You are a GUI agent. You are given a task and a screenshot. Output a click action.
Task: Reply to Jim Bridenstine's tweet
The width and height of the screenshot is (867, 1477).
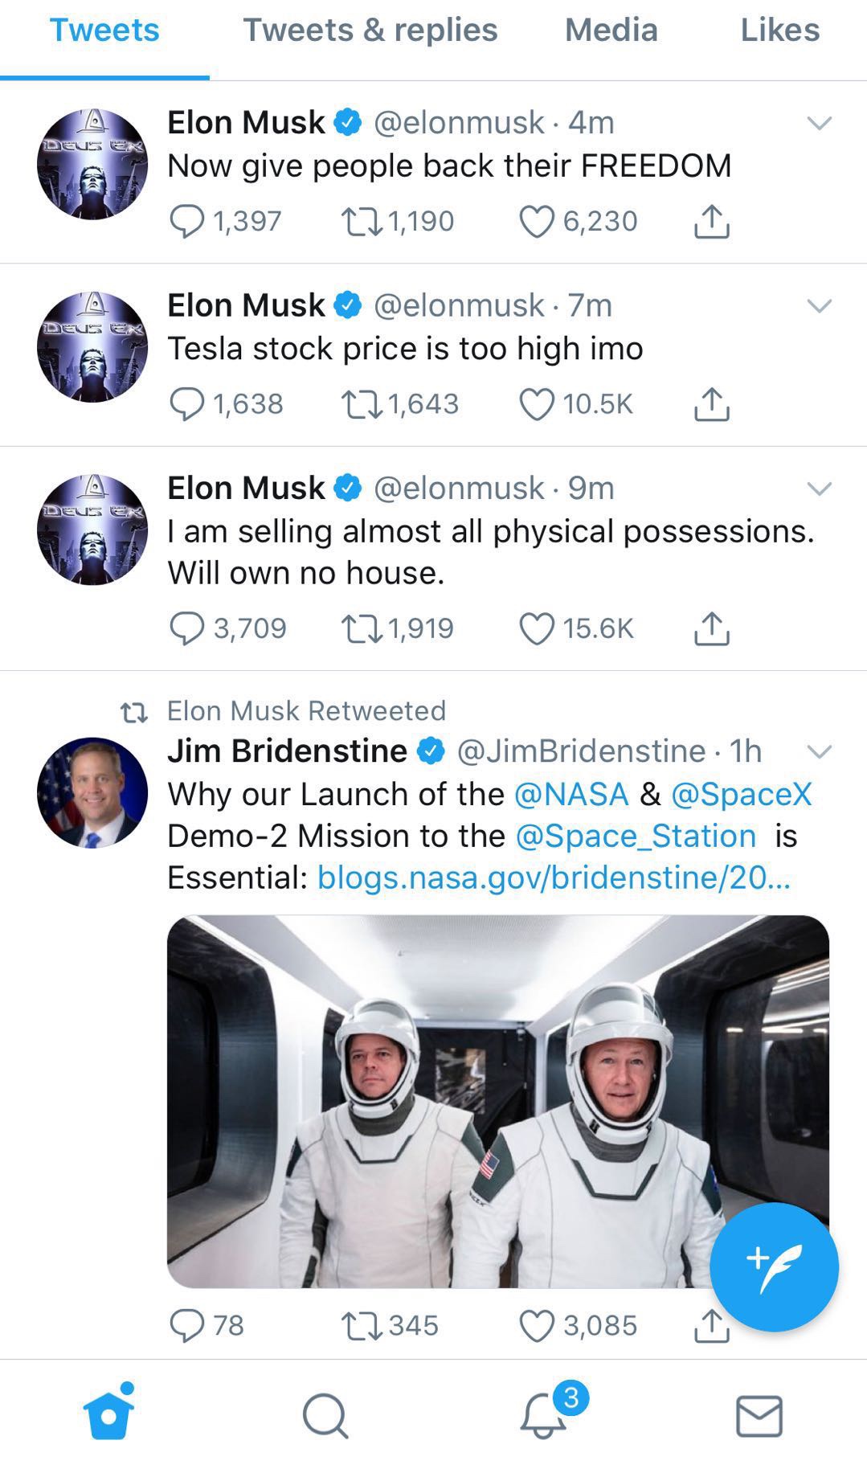pyautogui.click(x=186, y=1325)
